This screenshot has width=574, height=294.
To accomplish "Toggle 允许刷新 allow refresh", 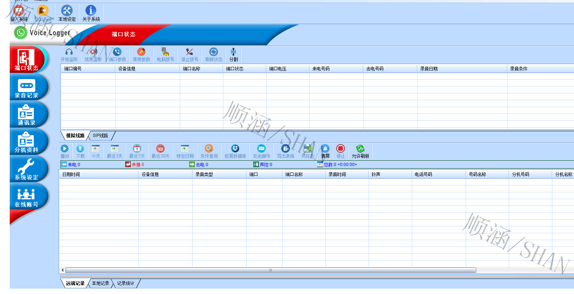I will click(x=360, y=151).
